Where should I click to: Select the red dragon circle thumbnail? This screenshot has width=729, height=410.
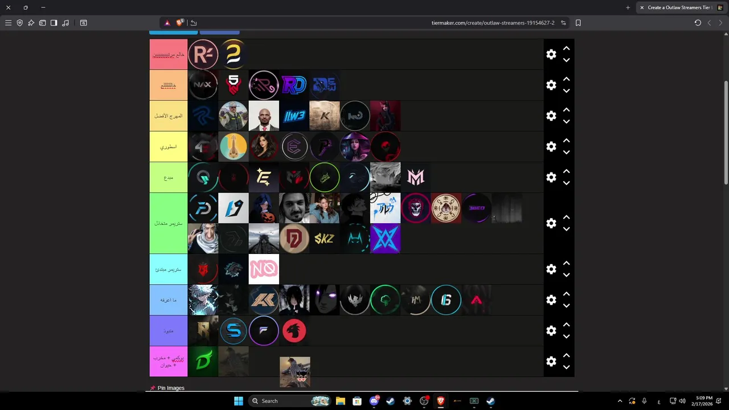(x=294, y=331)
